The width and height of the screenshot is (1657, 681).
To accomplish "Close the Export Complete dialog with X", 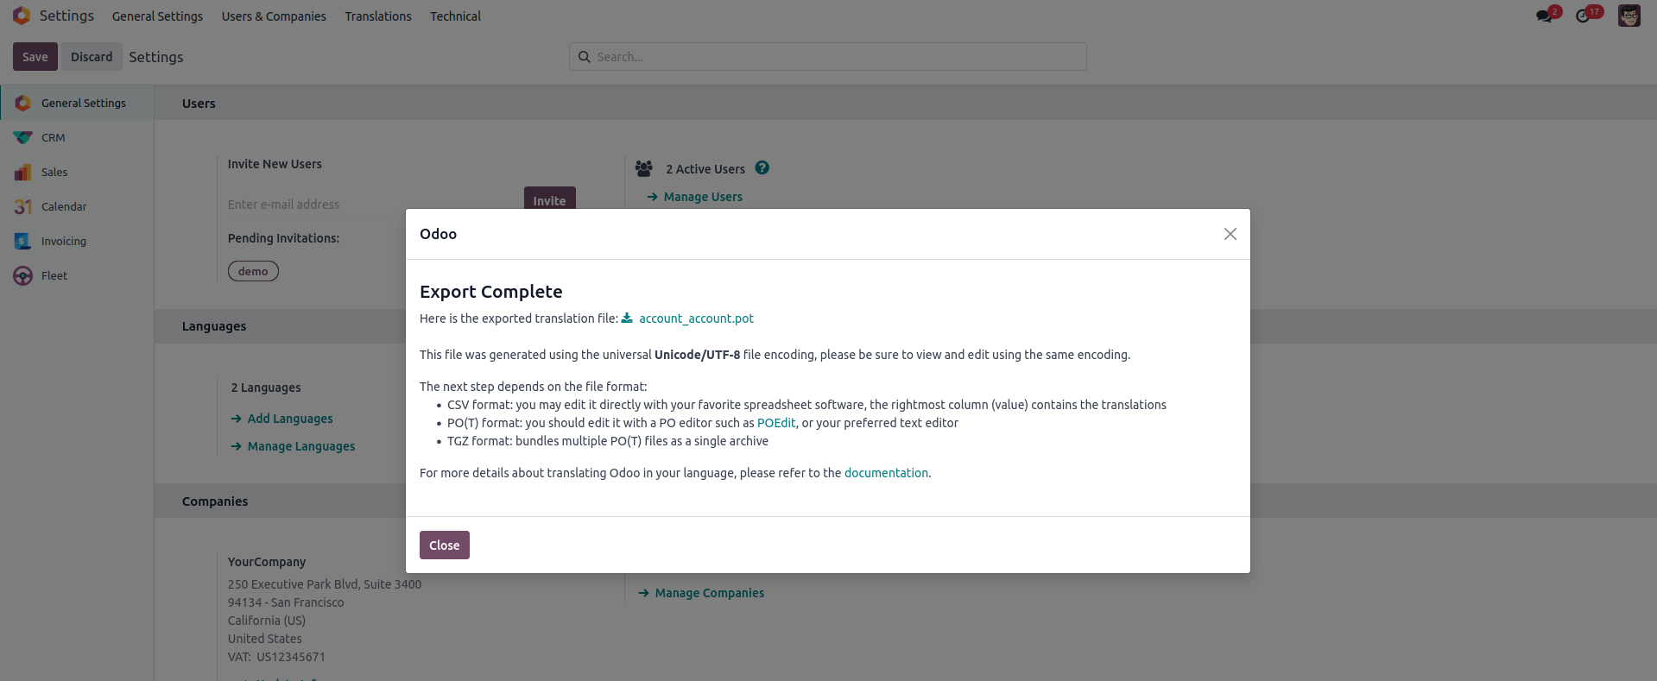I will (1230, 234).
